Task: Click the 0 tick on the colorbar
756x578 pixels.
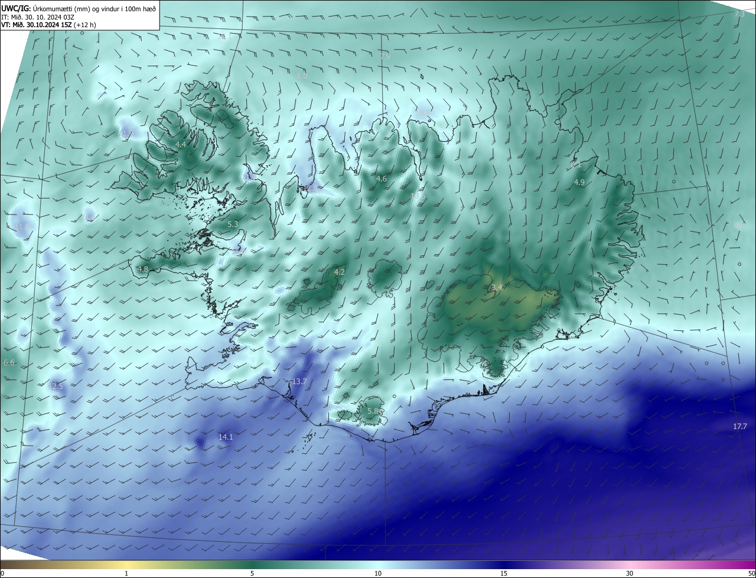Action: tap(2, 573)
